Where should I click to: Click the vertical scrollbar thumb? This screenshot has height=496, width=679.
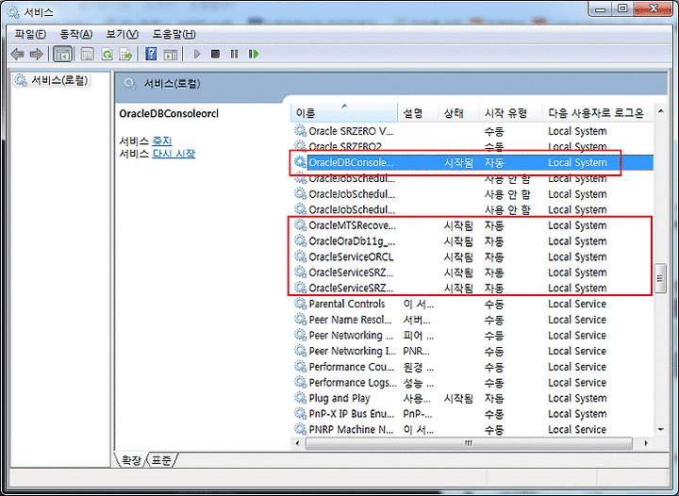[661, 278]
